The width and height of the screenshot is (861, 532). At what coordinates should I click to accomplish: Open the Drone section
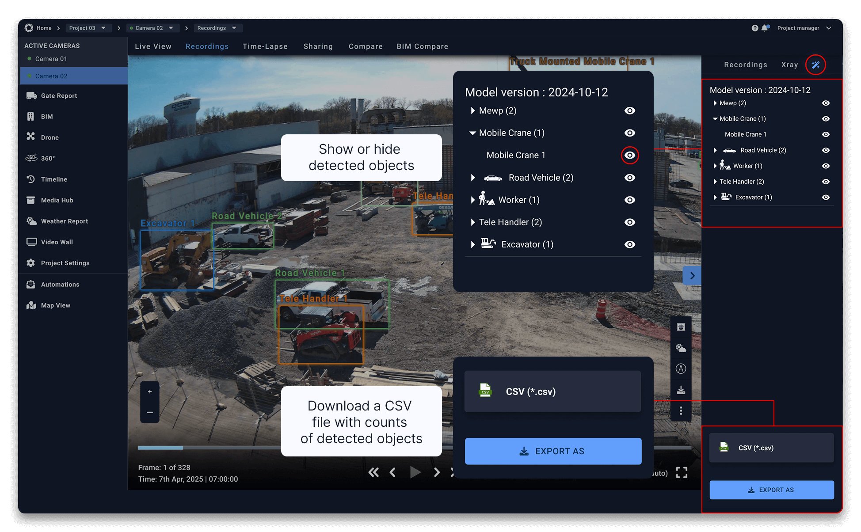click(50, 137)
